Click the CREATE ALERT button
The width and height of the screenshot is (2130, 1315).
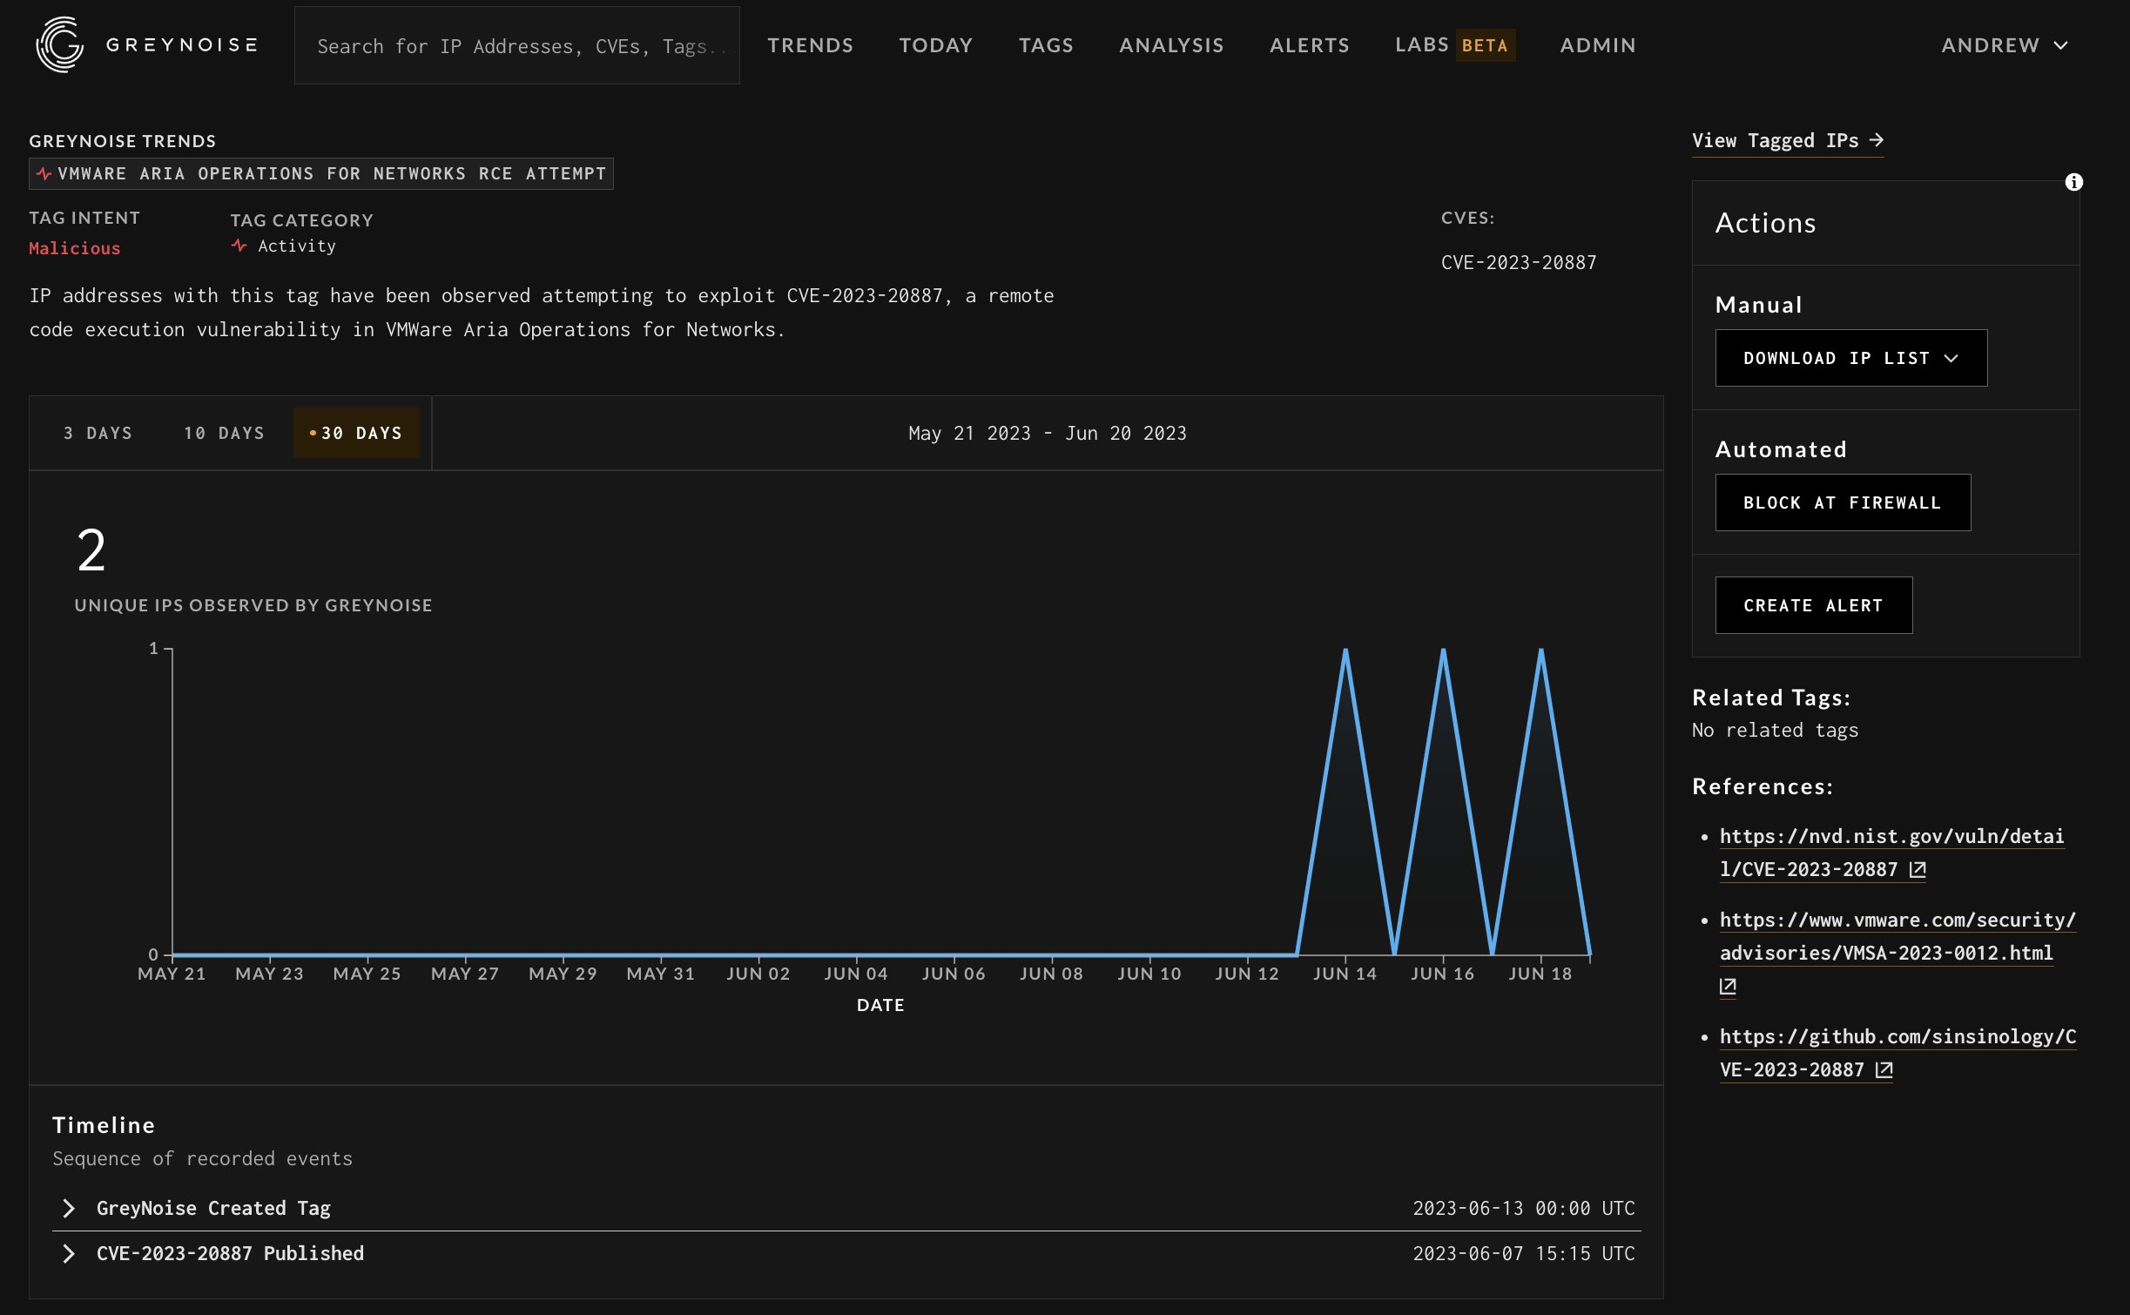(x=1813, y=605)
